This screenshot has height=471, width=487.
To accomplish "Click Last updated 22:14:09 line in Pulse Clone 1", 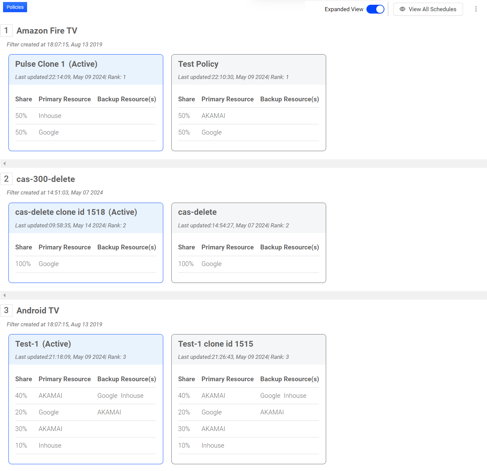I will coord(70,77).
